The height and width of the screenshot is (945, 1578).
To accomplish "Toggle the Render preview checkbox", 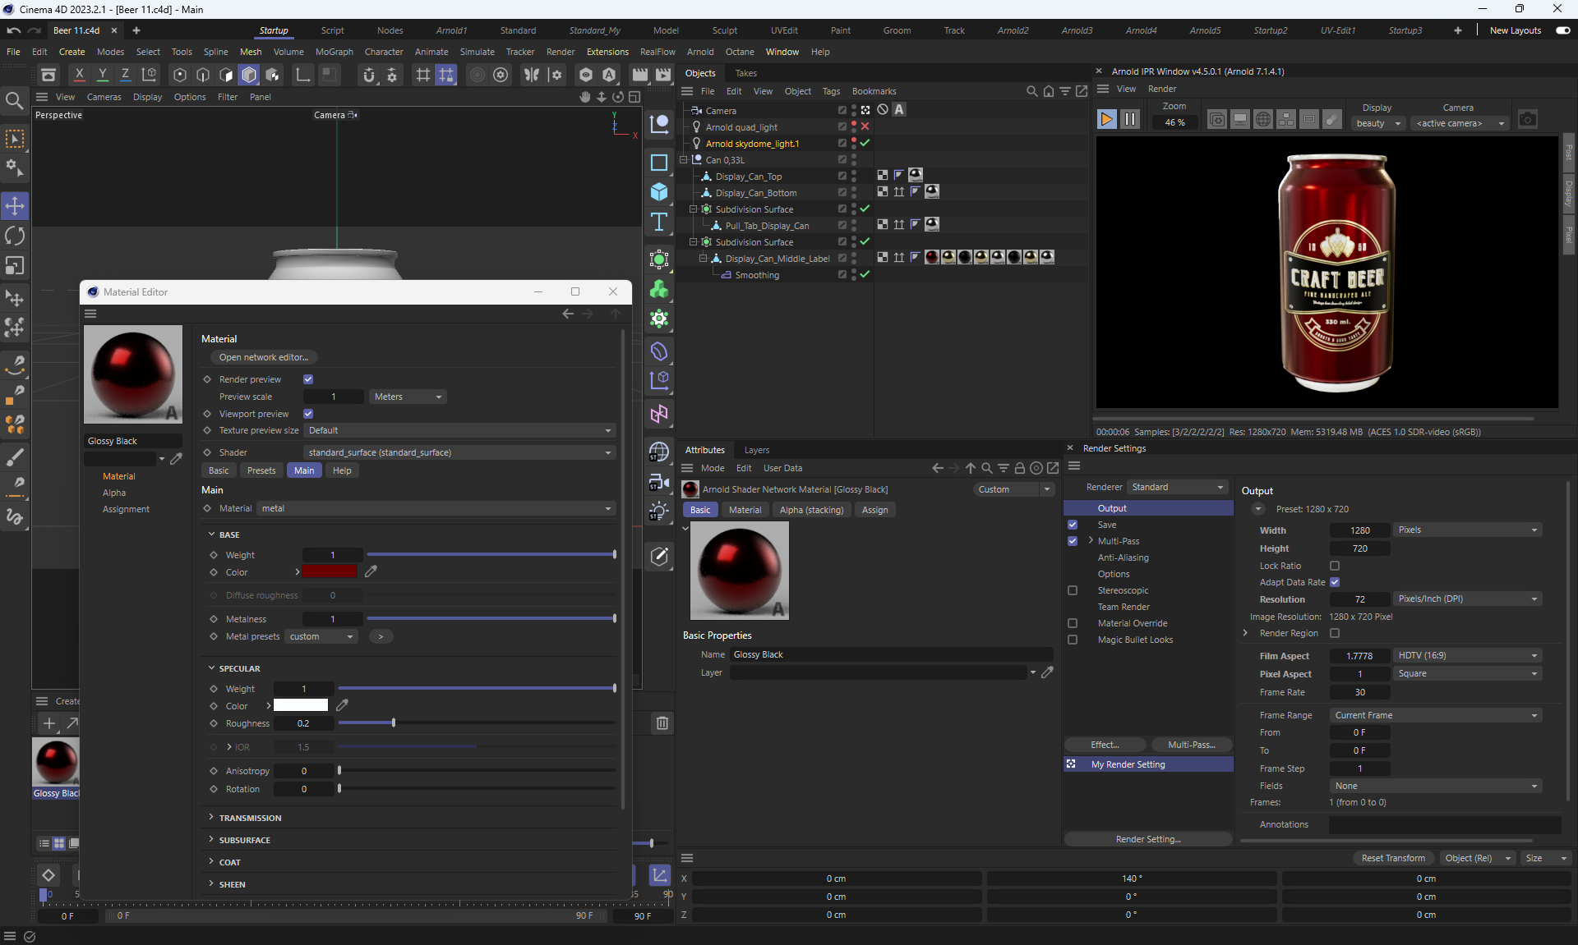I will pyautogui.click(x=308, y=379).
